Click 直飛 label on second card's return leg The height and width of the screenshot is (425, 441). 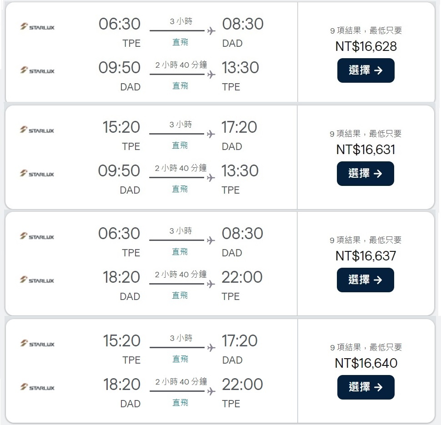pyautogui.click(x=180, y=189)
